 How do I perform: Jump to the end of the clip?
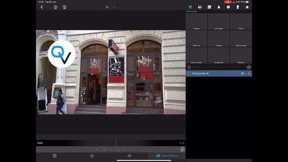tap(125, 149)
